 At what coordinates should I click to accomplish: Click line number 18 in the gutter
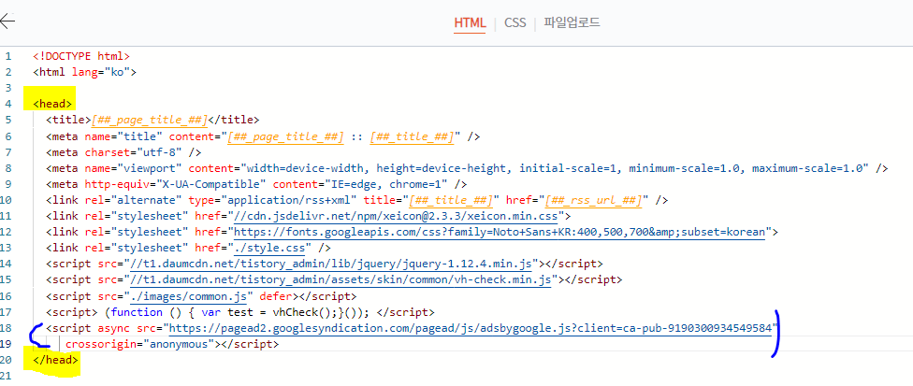pyautogui.click(x=7, y=328)
